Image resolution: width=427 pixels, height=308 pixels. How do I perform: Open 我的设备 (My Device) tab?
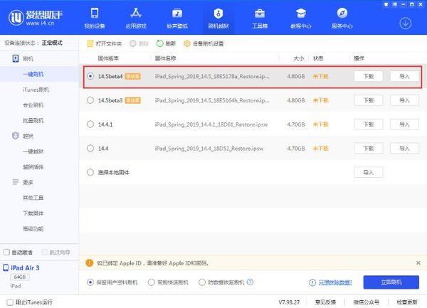tap(95, 18)
